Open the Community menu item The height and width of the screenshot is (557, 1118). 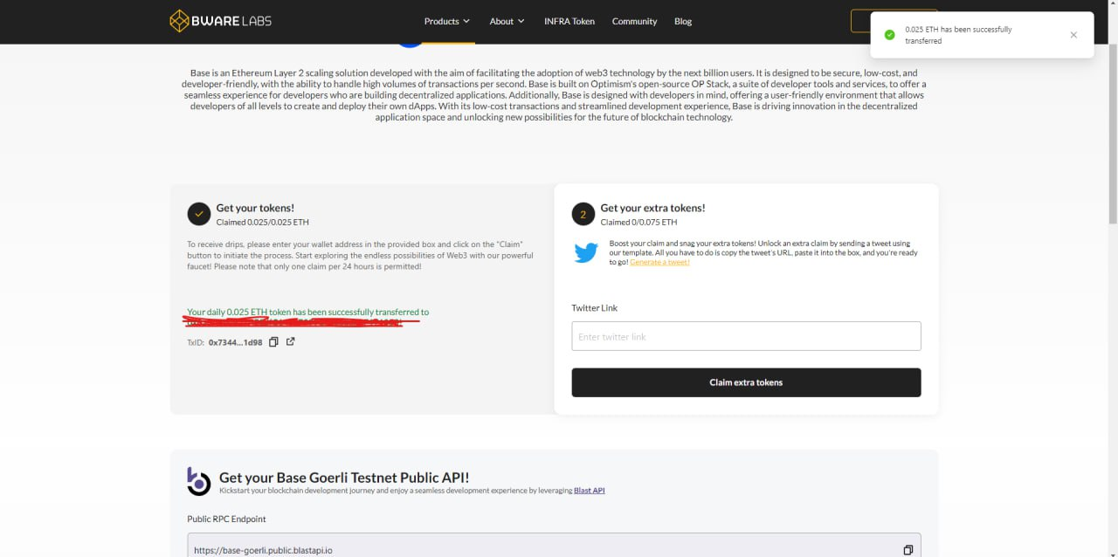click(634, 21)
